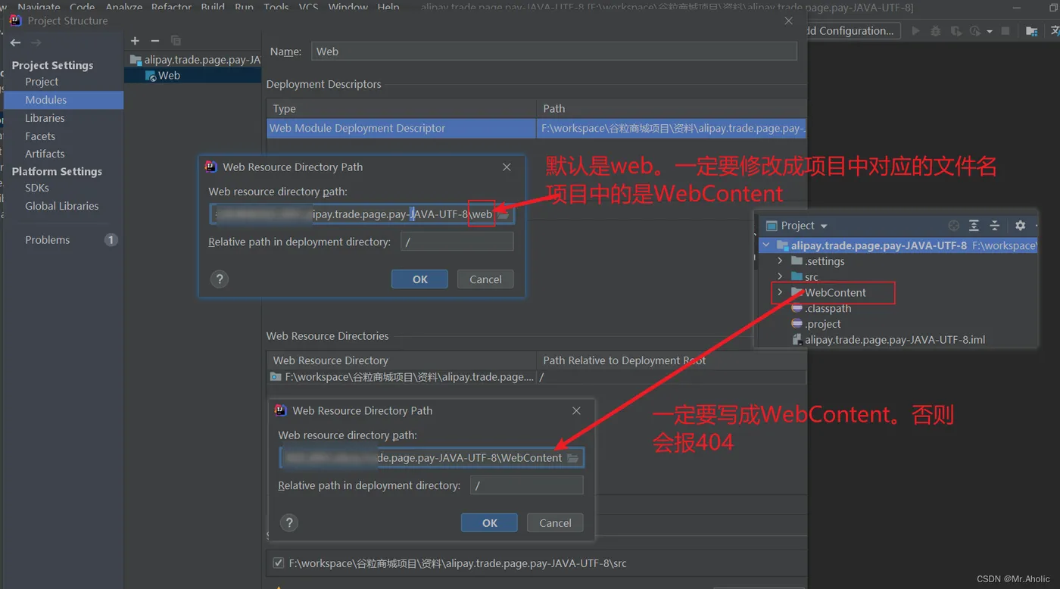Remove the selected item with the minus icon

point(155,41)
